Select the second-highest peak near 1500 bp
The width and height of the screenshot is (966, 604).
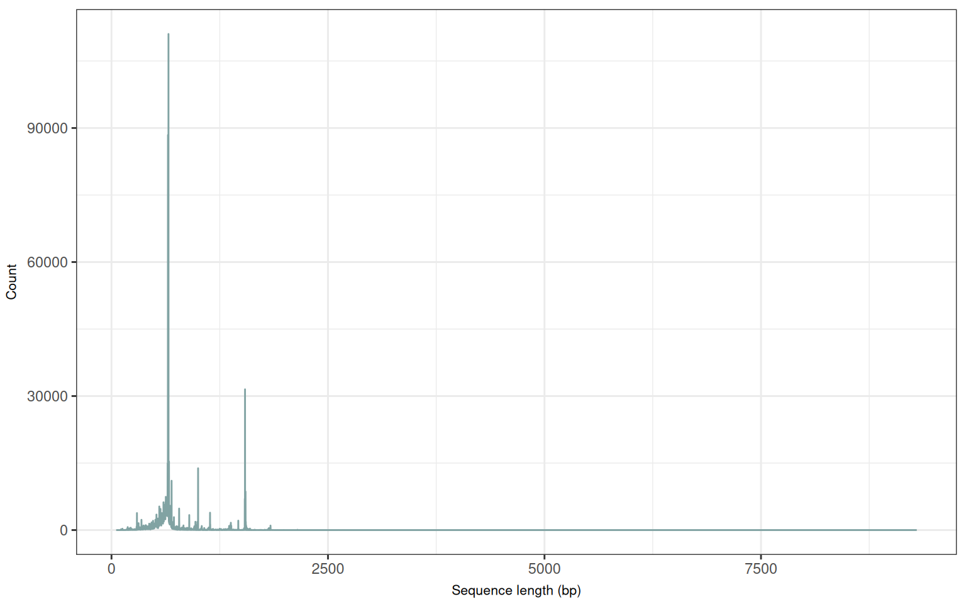click(245, 390)
